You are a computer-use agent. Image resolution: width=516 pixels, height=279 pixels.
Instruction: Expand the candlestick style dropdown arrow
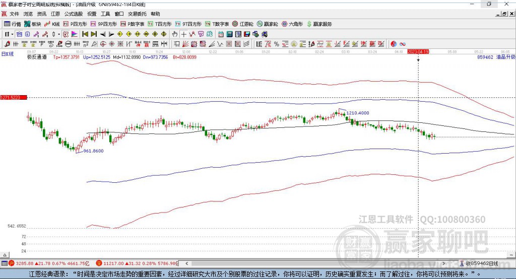tap(59, 34)
